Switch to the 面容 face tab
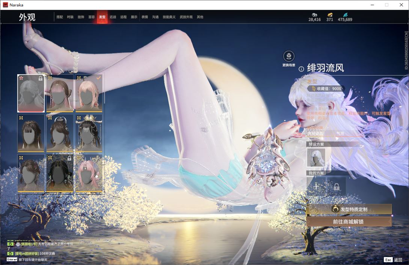409x265 pixels. (92, 17)
